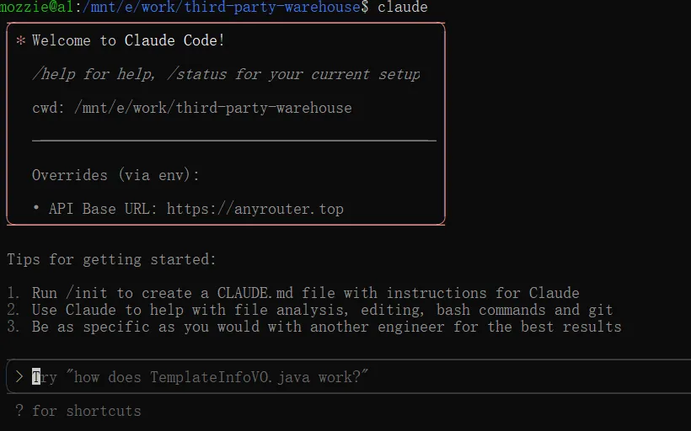The height and width of the screenshot is (431, 691).
Task: Click the typed claude command
Action: point(402,7)
